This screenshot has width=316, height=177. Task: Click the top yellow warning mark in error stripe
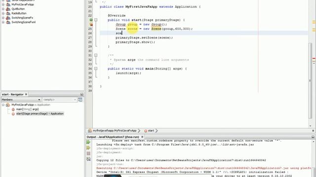click(x=314, y=22)
